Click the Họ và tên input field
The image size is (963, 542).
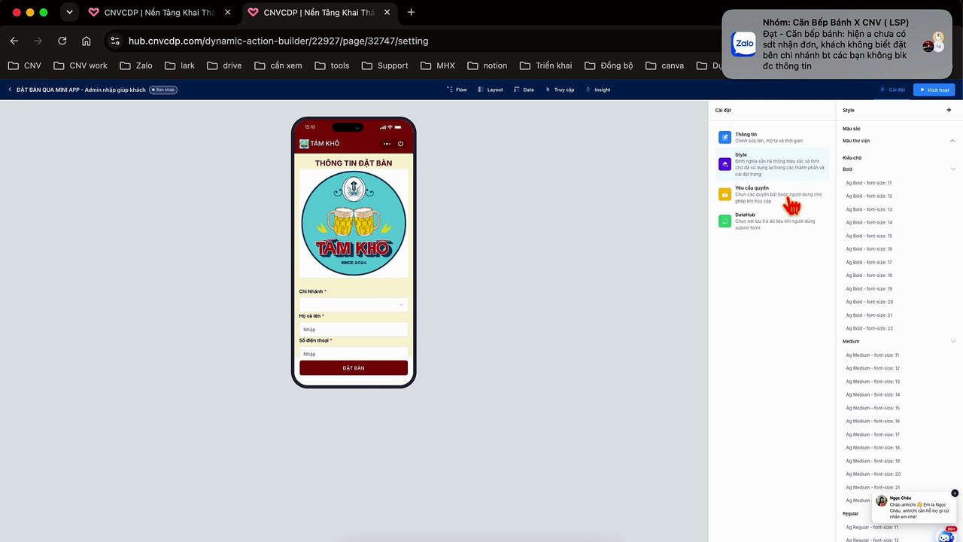[354, 329]
